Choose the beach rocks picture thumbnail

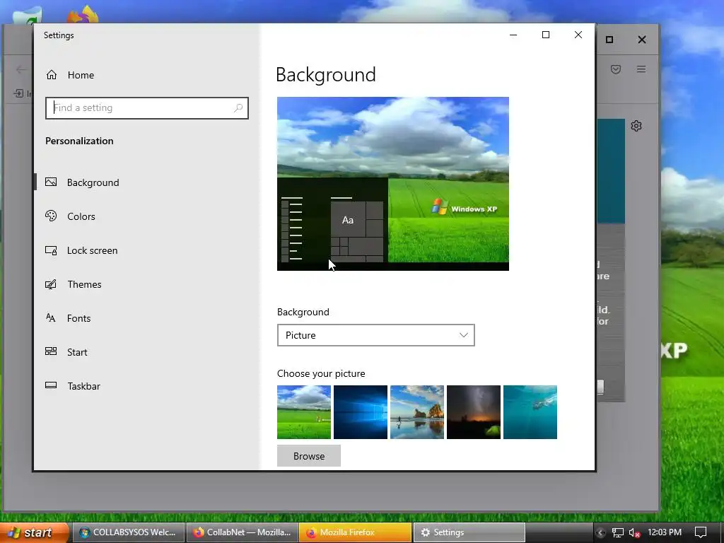tap(417, 412)
